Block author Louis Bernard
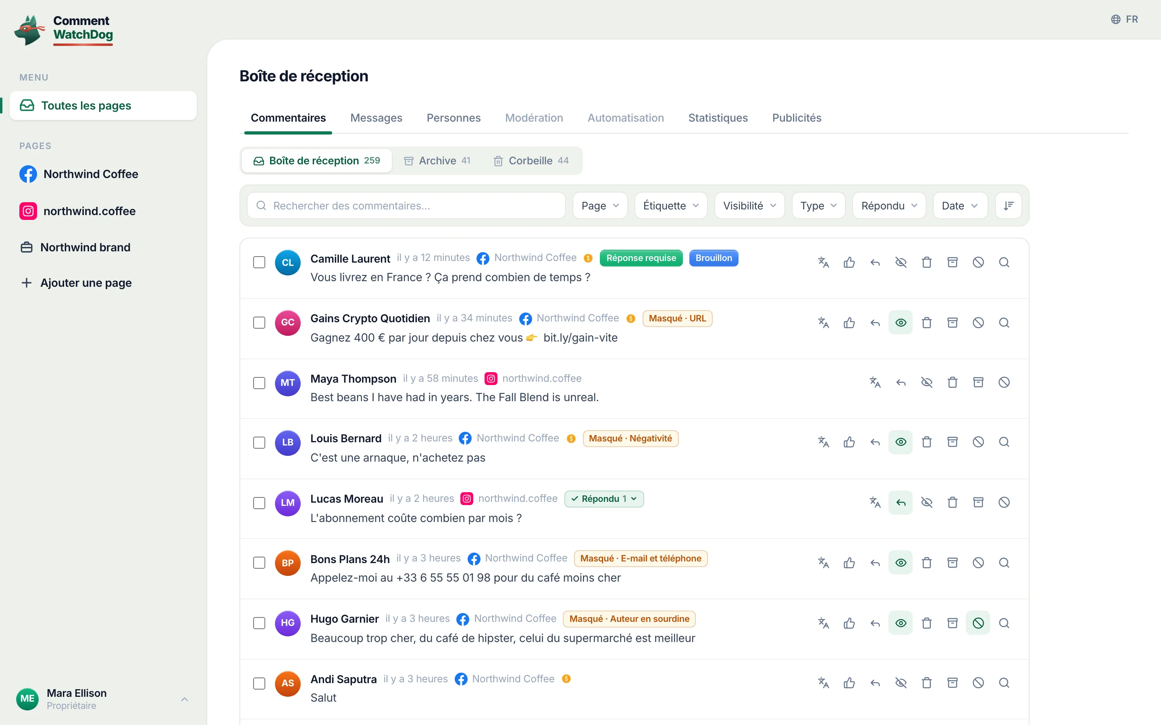The height and width of the screenshot is (725, 1161). (978, 442)
